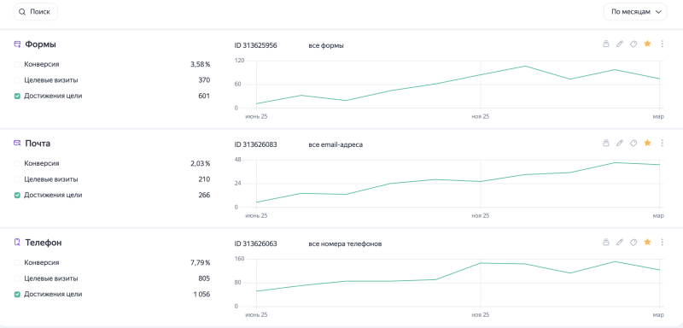Edit the Формы goal with pencil icon
The width and height of the screenshot is (683, 328).
point(620,44)
